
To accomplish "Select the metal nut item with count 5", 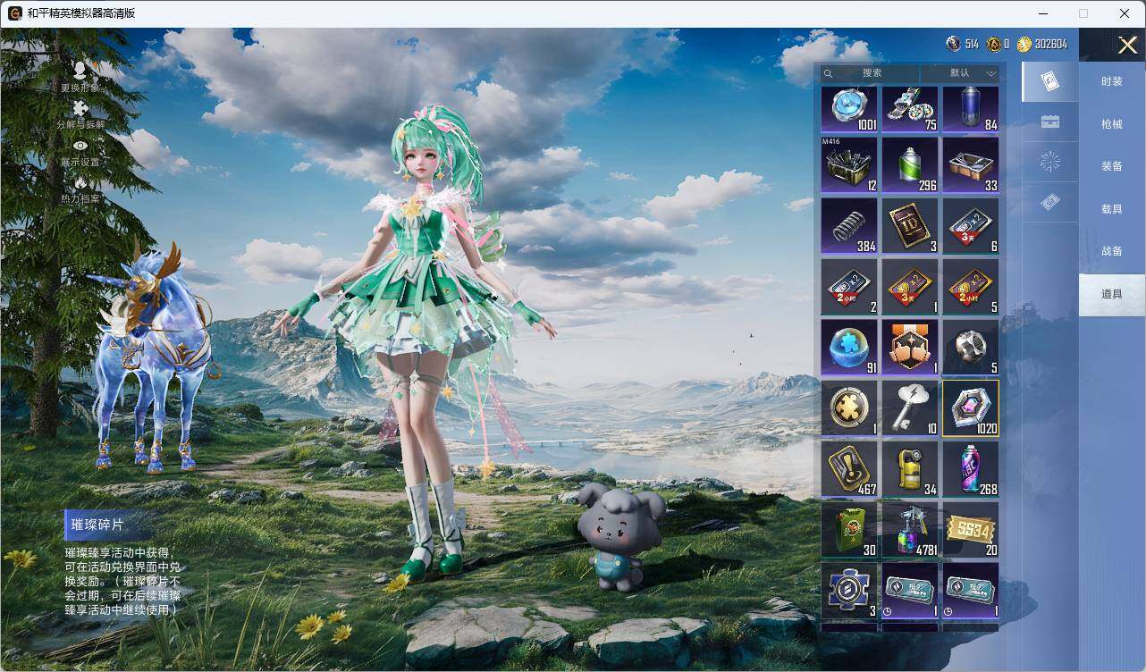I will click(x=971, y=347).
